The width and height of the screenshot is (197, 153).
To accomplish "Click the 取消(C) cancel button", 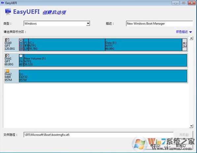I will (x=181, y=145).
